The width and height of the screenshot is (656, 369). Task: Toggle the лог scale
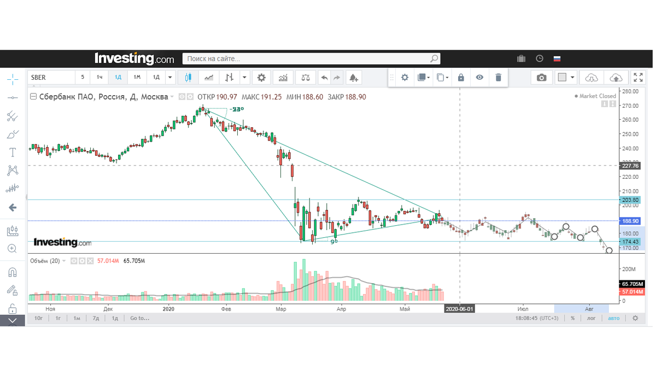591,318
